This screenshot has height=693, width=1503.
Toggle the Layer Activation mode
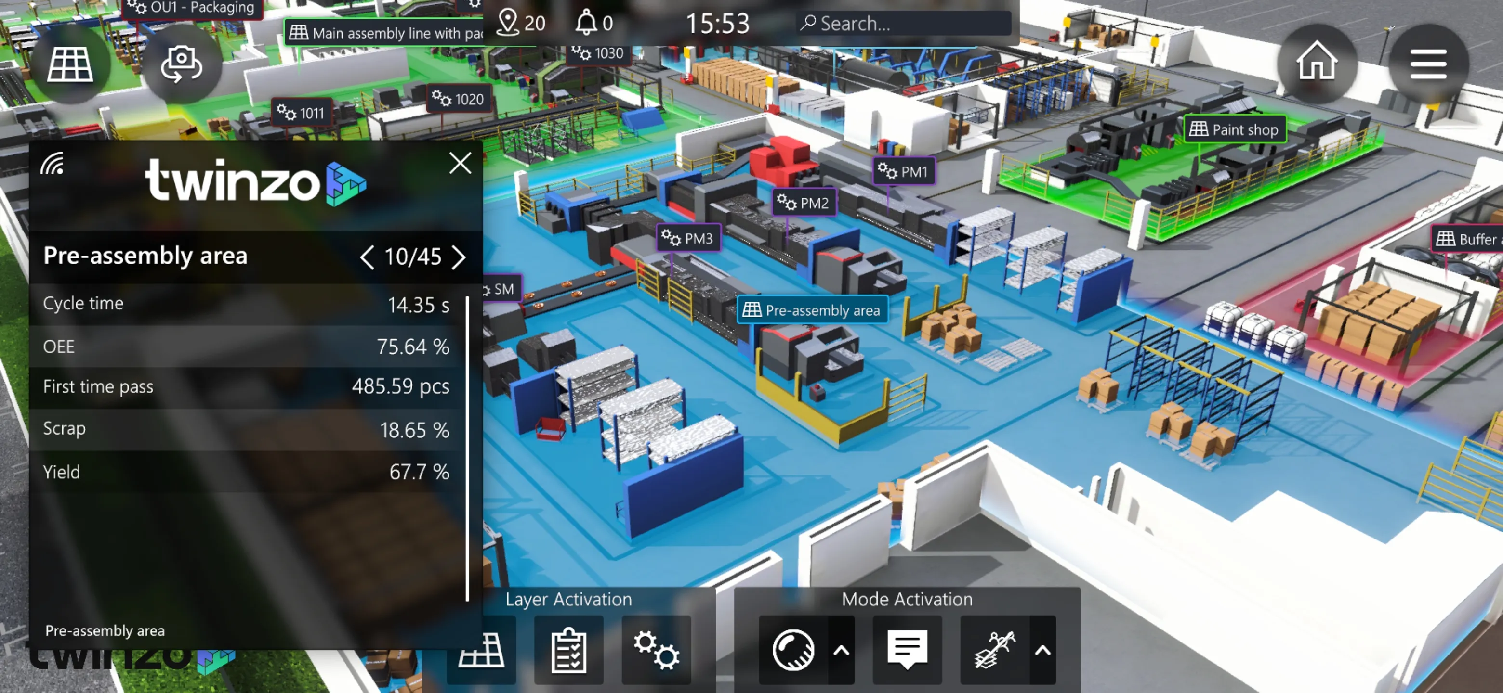coord(569,598)
